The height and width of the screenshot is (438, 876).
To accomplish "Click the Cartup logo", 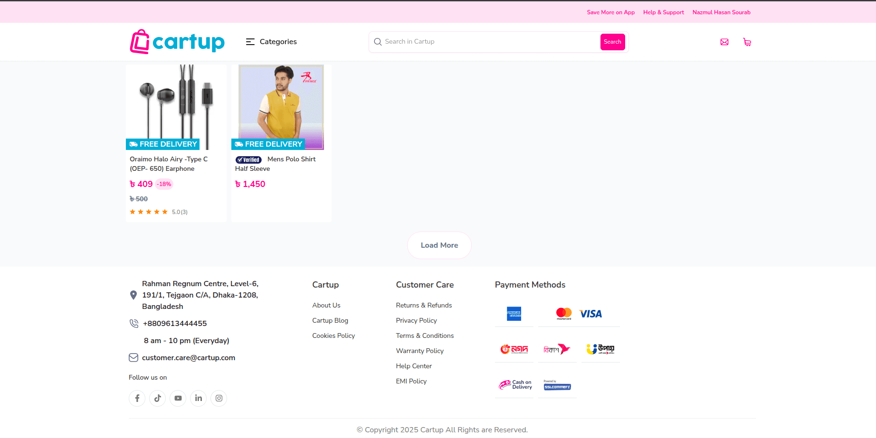I will (x=177, y=42).
